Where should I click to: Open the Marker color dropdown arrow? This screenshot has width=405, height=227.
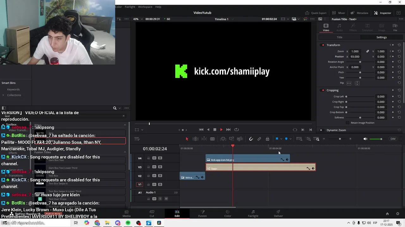pos(290,139)
